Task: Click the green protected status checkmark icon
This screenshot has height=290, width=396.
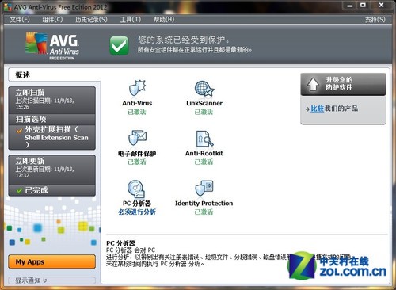Action: [119, 45]
